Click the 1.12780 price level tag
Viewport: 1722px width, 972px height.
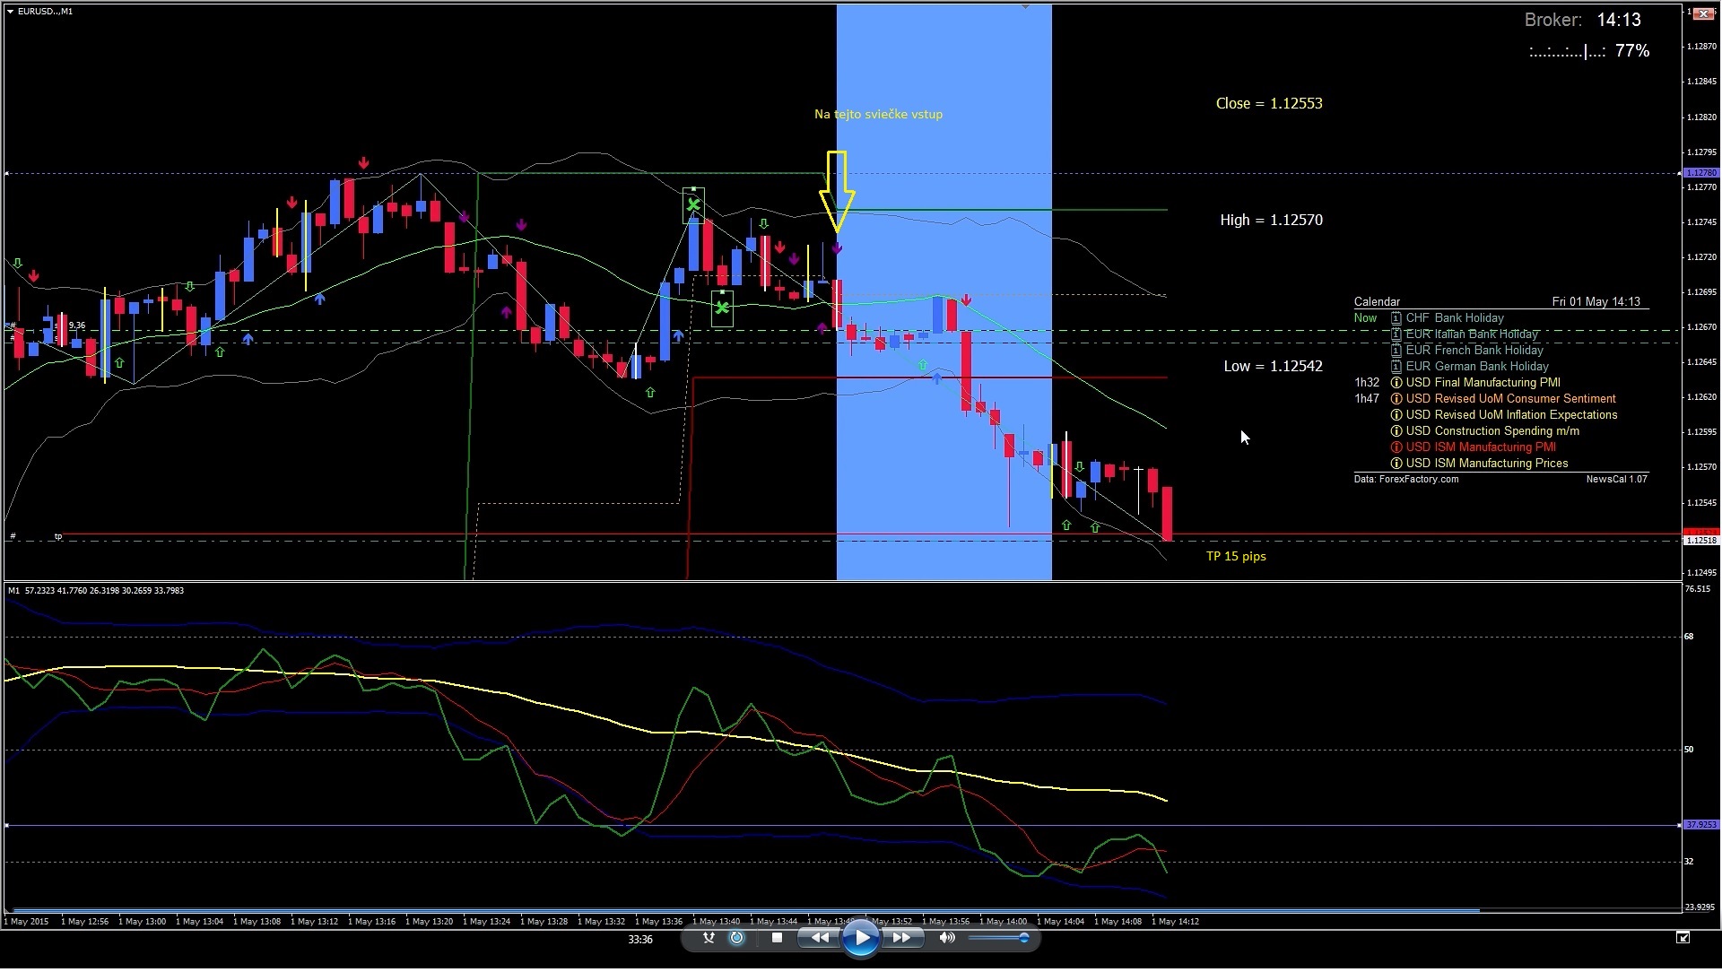[1700, 173]
